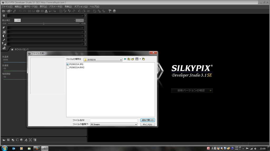Expand the white balance preset dropdown
Image resolution: width=270 pixels, height=151 pixels.
[82, 32]
